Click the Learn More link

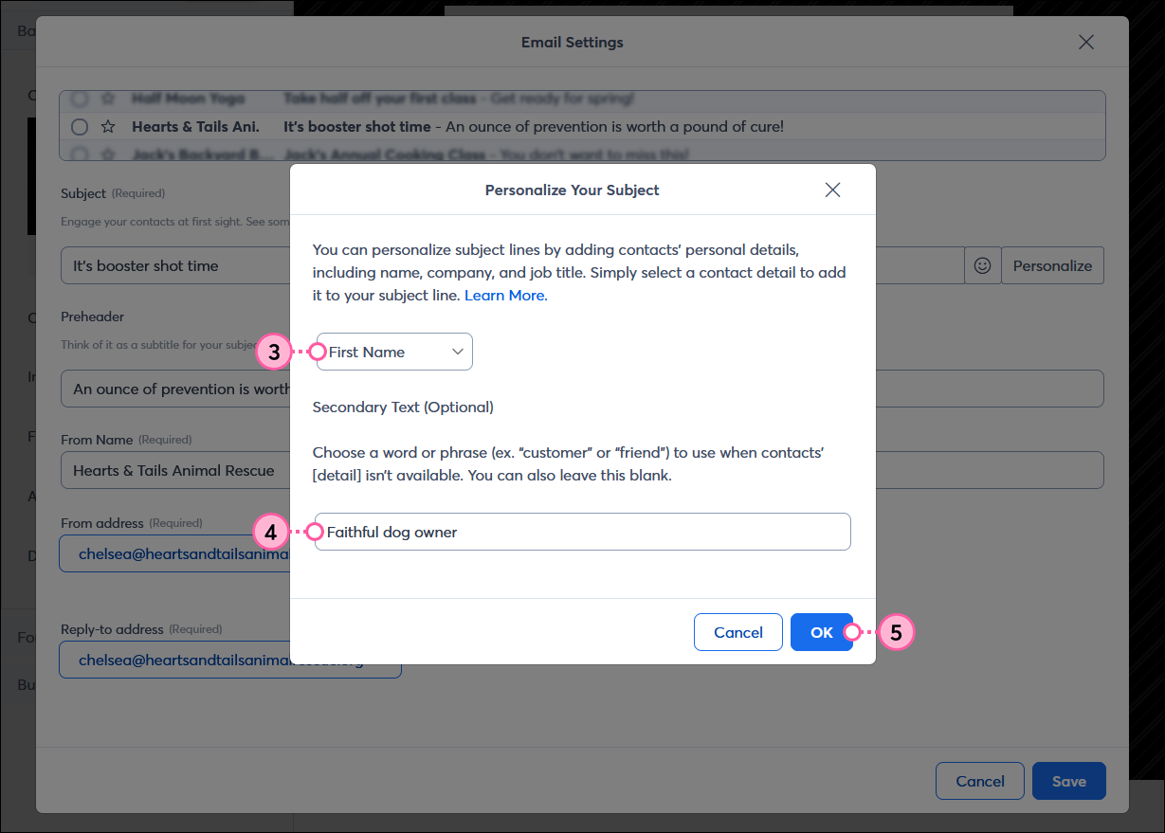point(504,295)
